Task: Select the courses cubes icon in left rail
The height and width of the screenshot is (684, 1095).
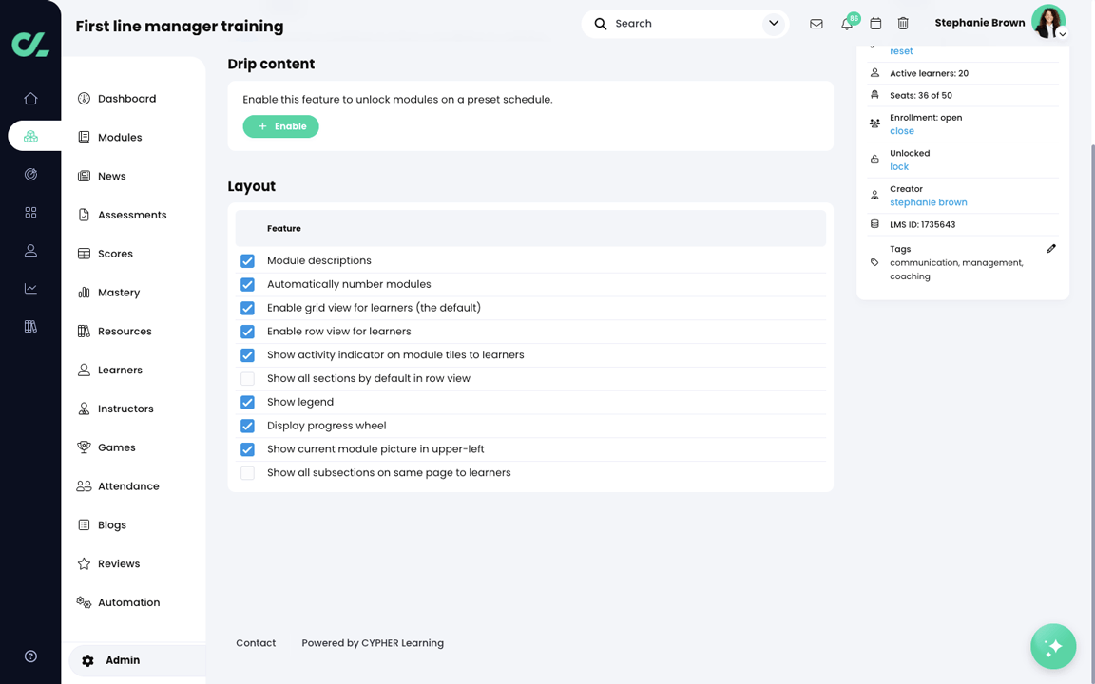Action: click(x=30, y=137)
